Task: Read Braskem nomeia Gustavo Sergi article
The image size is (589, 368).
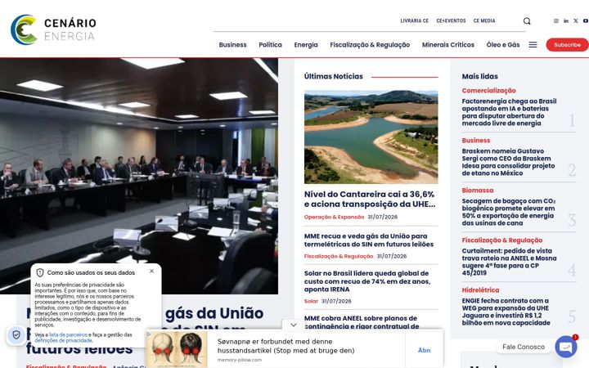Action: 508,162
